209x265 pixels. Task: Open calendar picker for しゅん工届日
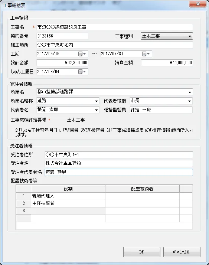coord(82,72)
